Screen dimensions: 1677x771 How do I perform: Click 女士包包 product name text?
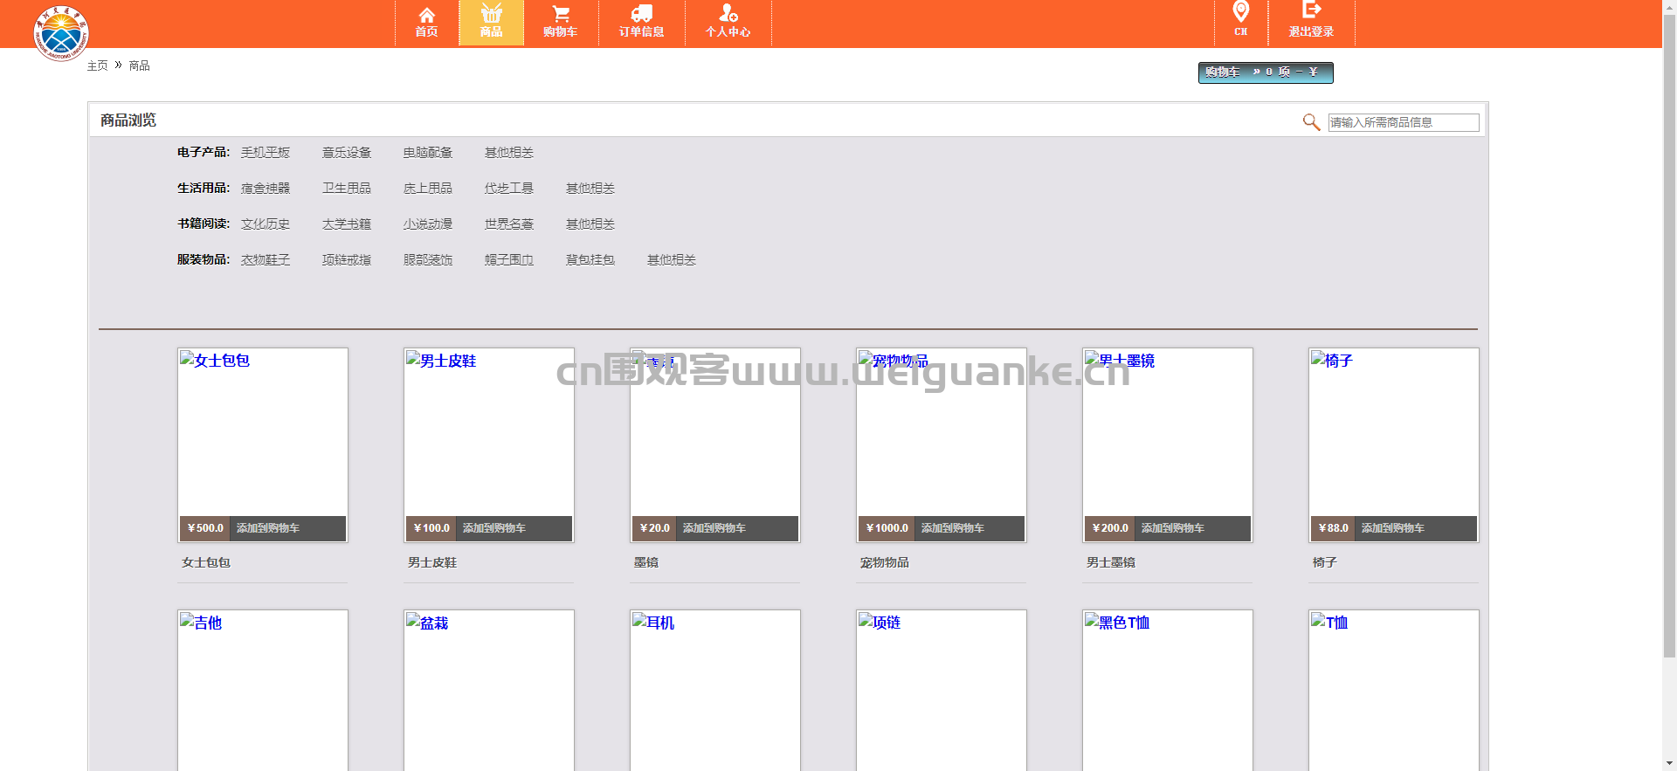pyautogui.click(x=206, y=562)
